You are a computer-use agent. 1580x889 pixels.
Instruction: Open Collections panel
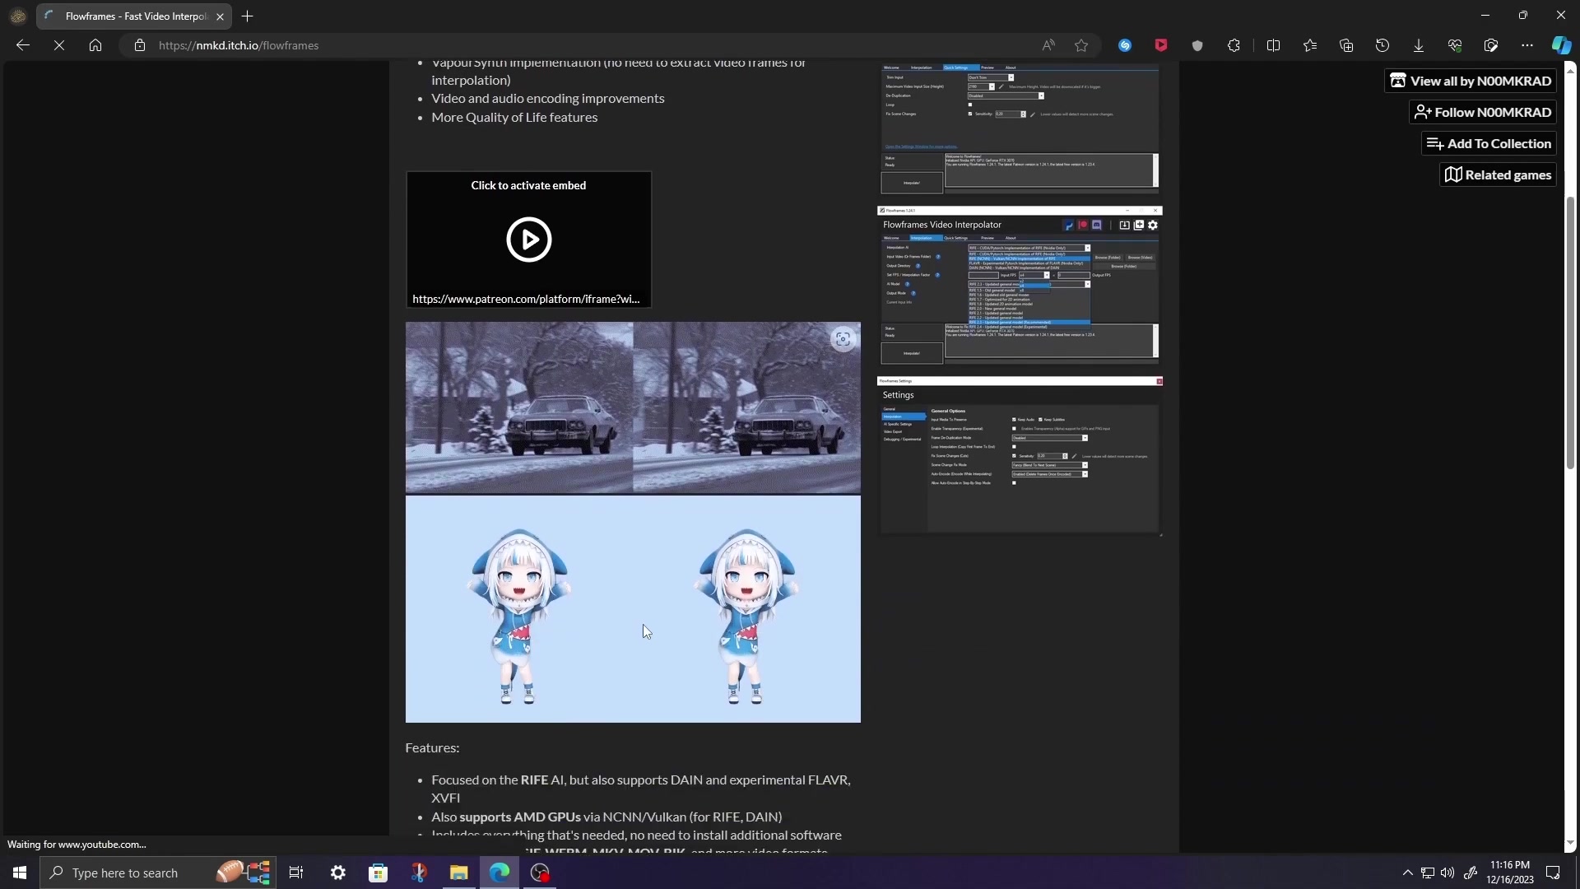point(1346,45)
